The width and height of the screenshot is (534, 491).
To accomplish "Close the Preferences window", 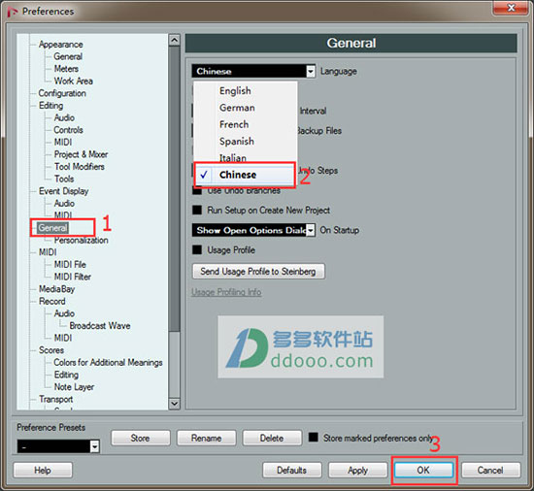I will [511, 8].
